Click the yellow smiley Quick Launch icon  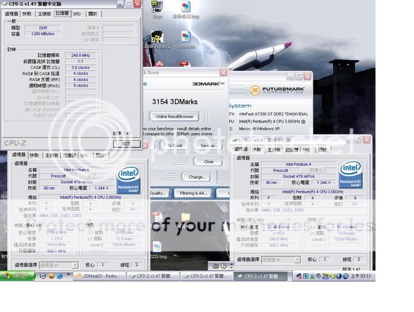[x=51, y=276]
